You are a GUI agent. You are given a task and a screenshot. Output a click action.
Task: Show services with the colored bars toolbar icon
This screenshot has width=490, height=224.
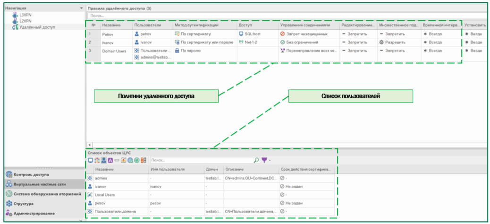point(97,160)
